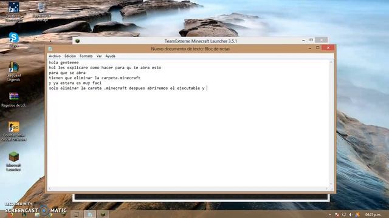Viewport: 389px width, 218px height.
Task: Click the Notepad icon in Bloc de notas title bar
Action: pyautogui.click(x=50, y=48)
